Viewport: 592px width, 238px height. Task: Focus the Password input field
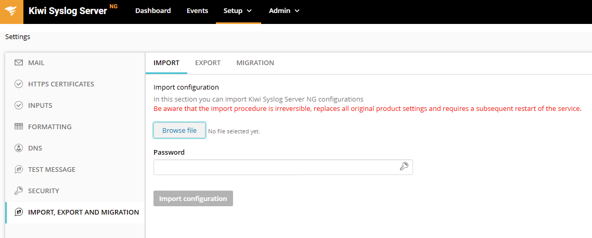[x=276, y=167]
